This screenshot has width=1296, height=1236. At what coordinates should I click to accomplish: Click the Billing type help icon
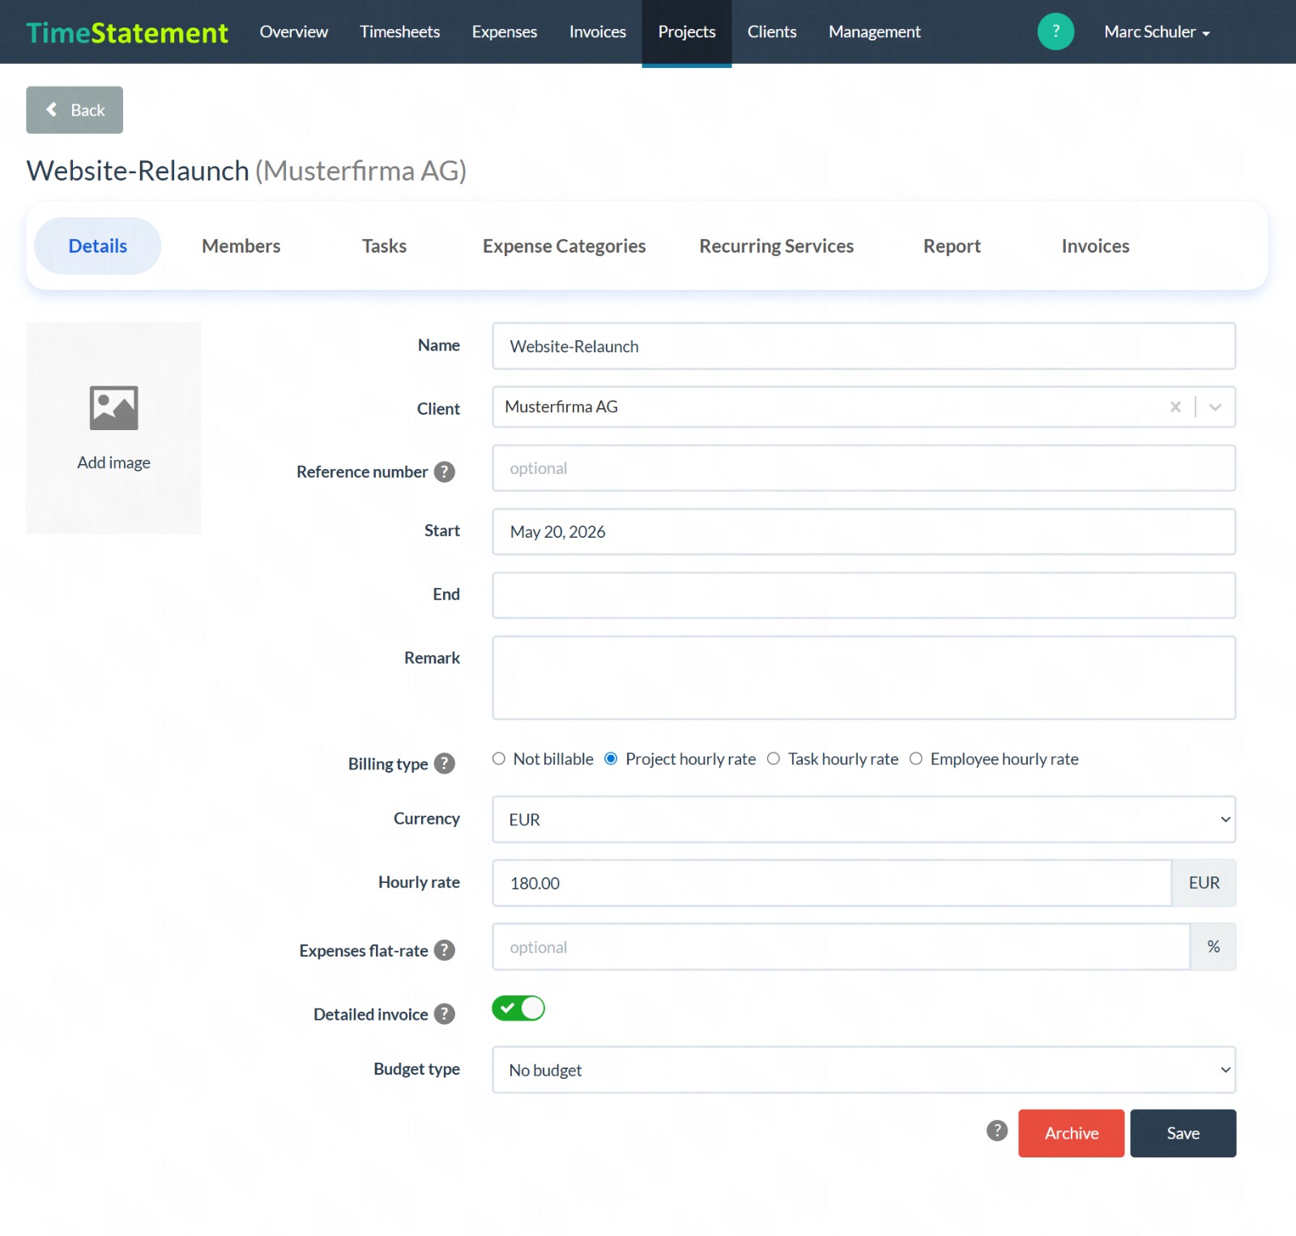pos(444,764)
